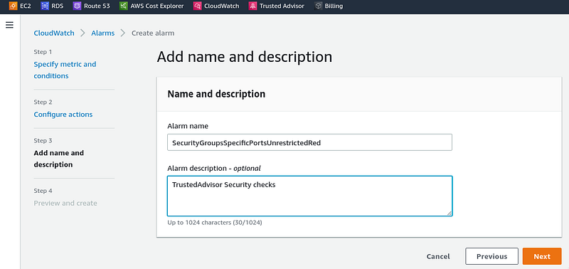Click the 'Up to 1024 characters' hint
Screen dimensions: 569x269
pos(215,222)
